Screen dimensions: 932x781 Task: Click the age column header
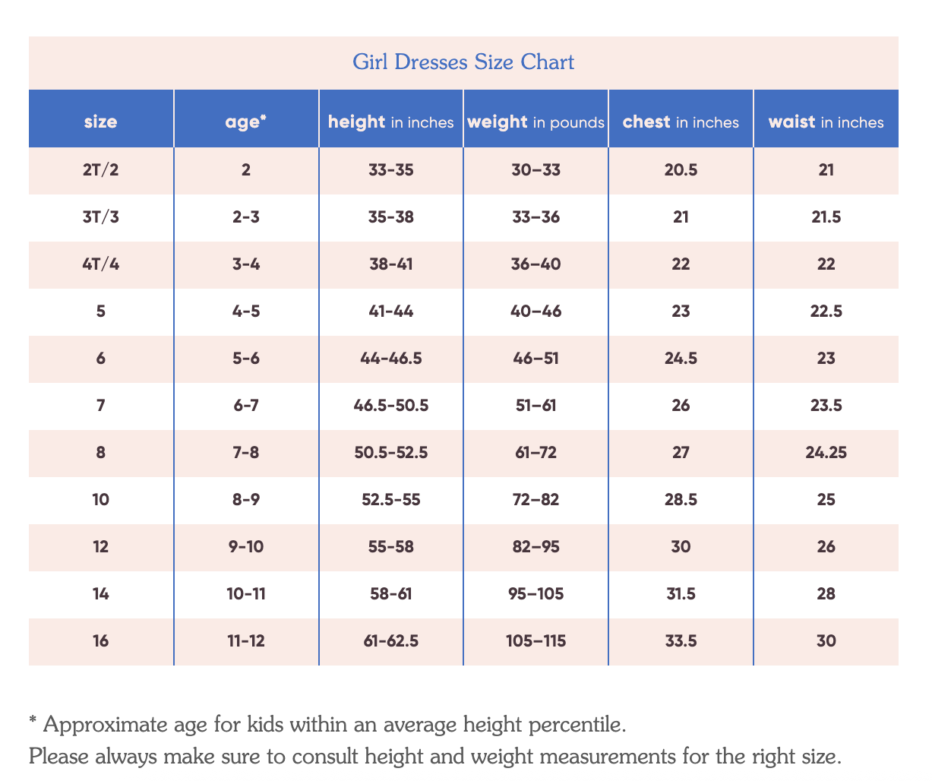(x=246, y=122)
